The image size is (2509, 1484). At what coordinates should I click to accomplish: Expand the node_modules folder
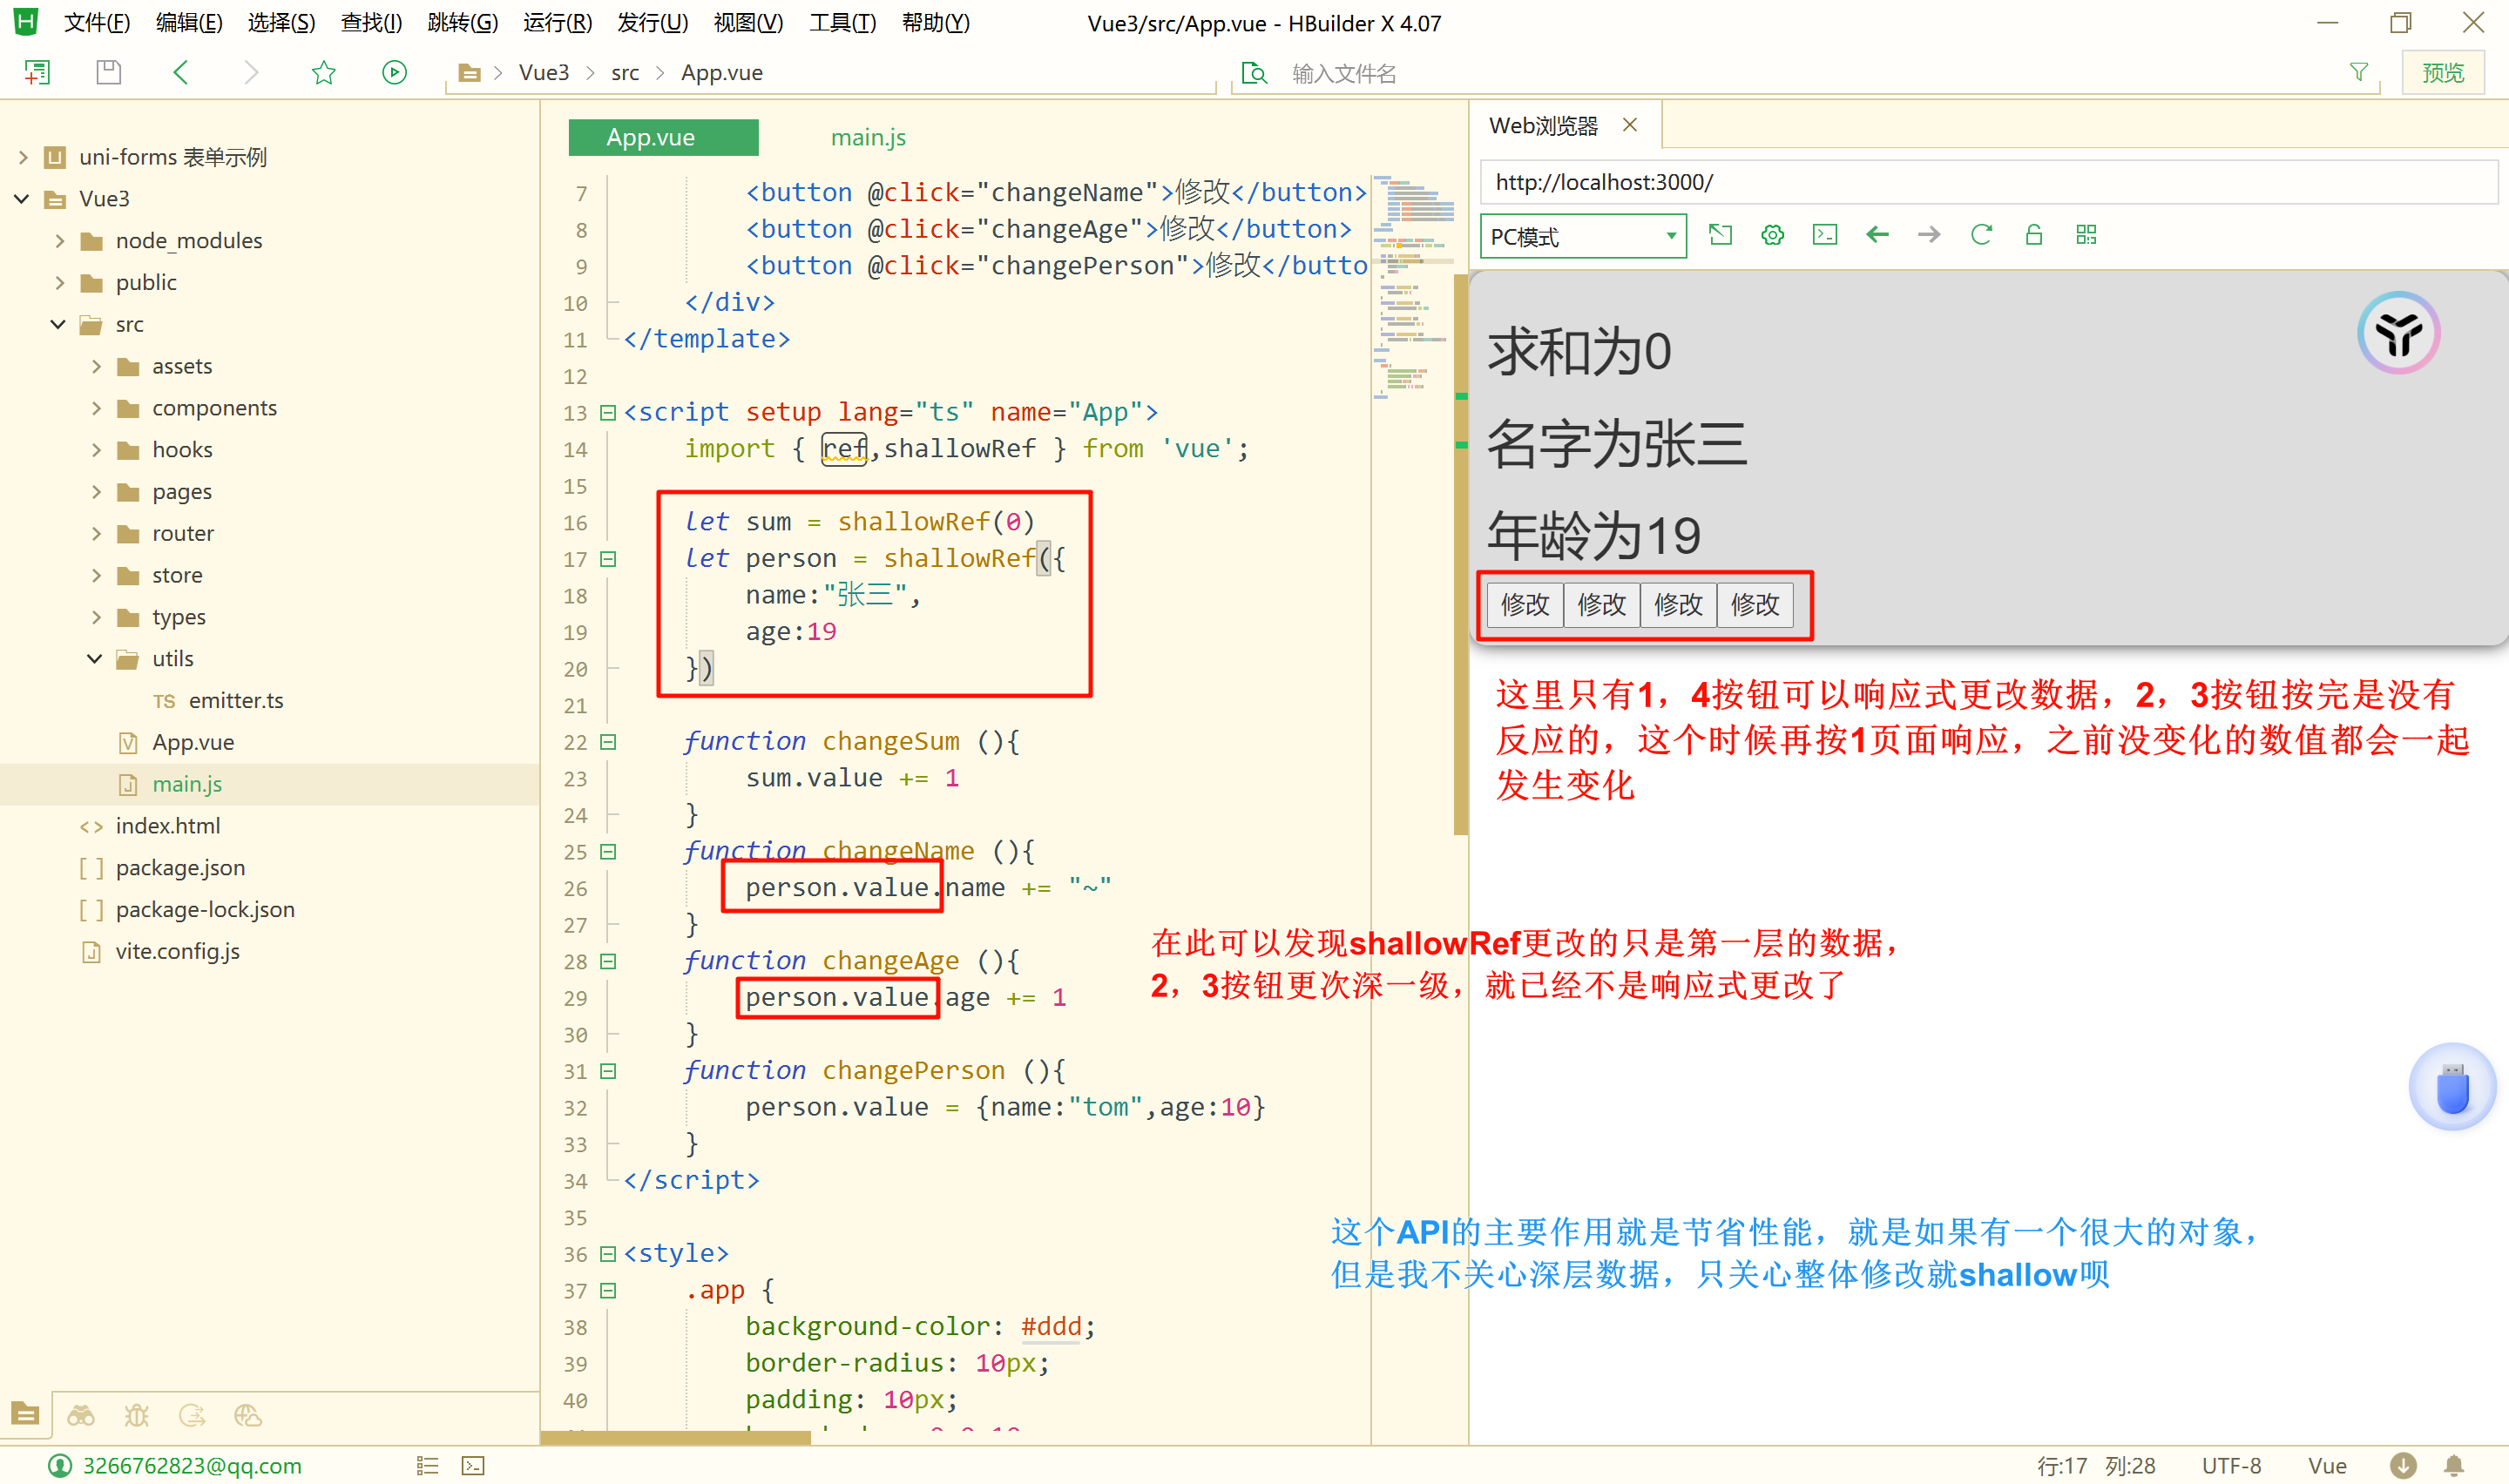tap(60, 240)
